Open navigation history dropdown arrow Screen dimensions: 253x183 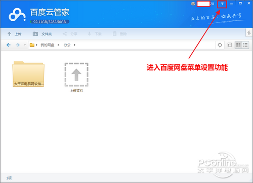(x=25, y=45)
